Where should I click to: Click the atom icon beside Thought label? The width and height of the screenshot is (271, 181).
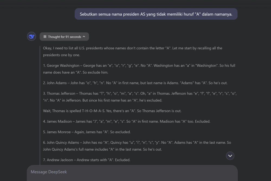(x=45, y=37)
